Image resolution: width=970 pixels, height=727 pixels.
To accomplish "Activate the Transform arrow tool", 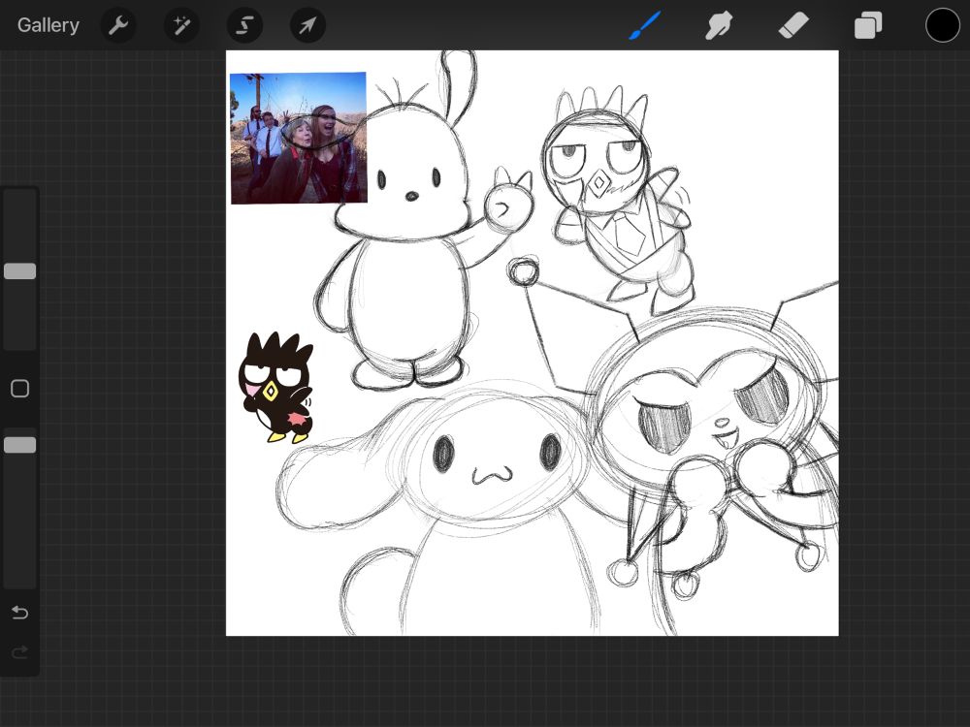I will tap(308, 25).
